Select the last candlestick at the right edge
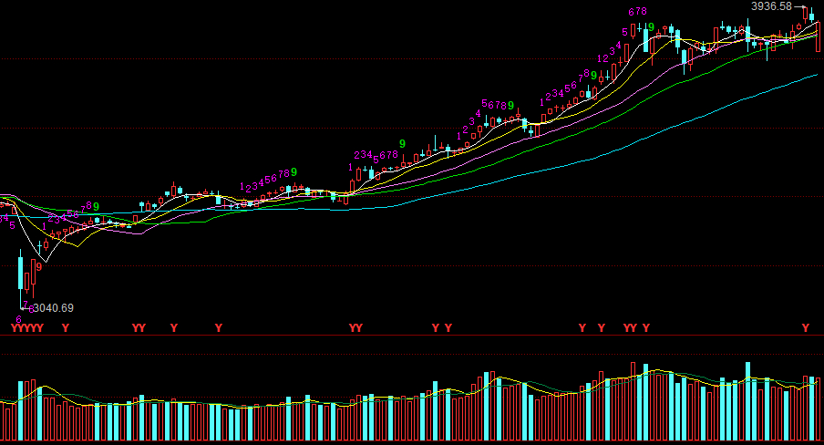Viewport: 824px width, 445px height. click(819, 36)
